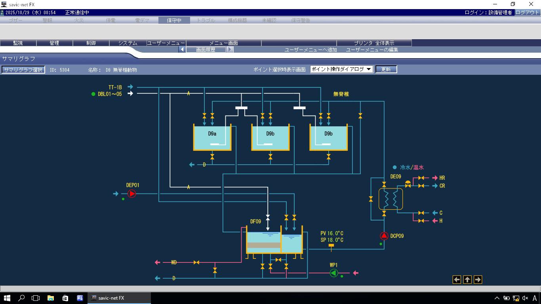
Task: Select the green WP1 pump icon
Action: point(334,273)
